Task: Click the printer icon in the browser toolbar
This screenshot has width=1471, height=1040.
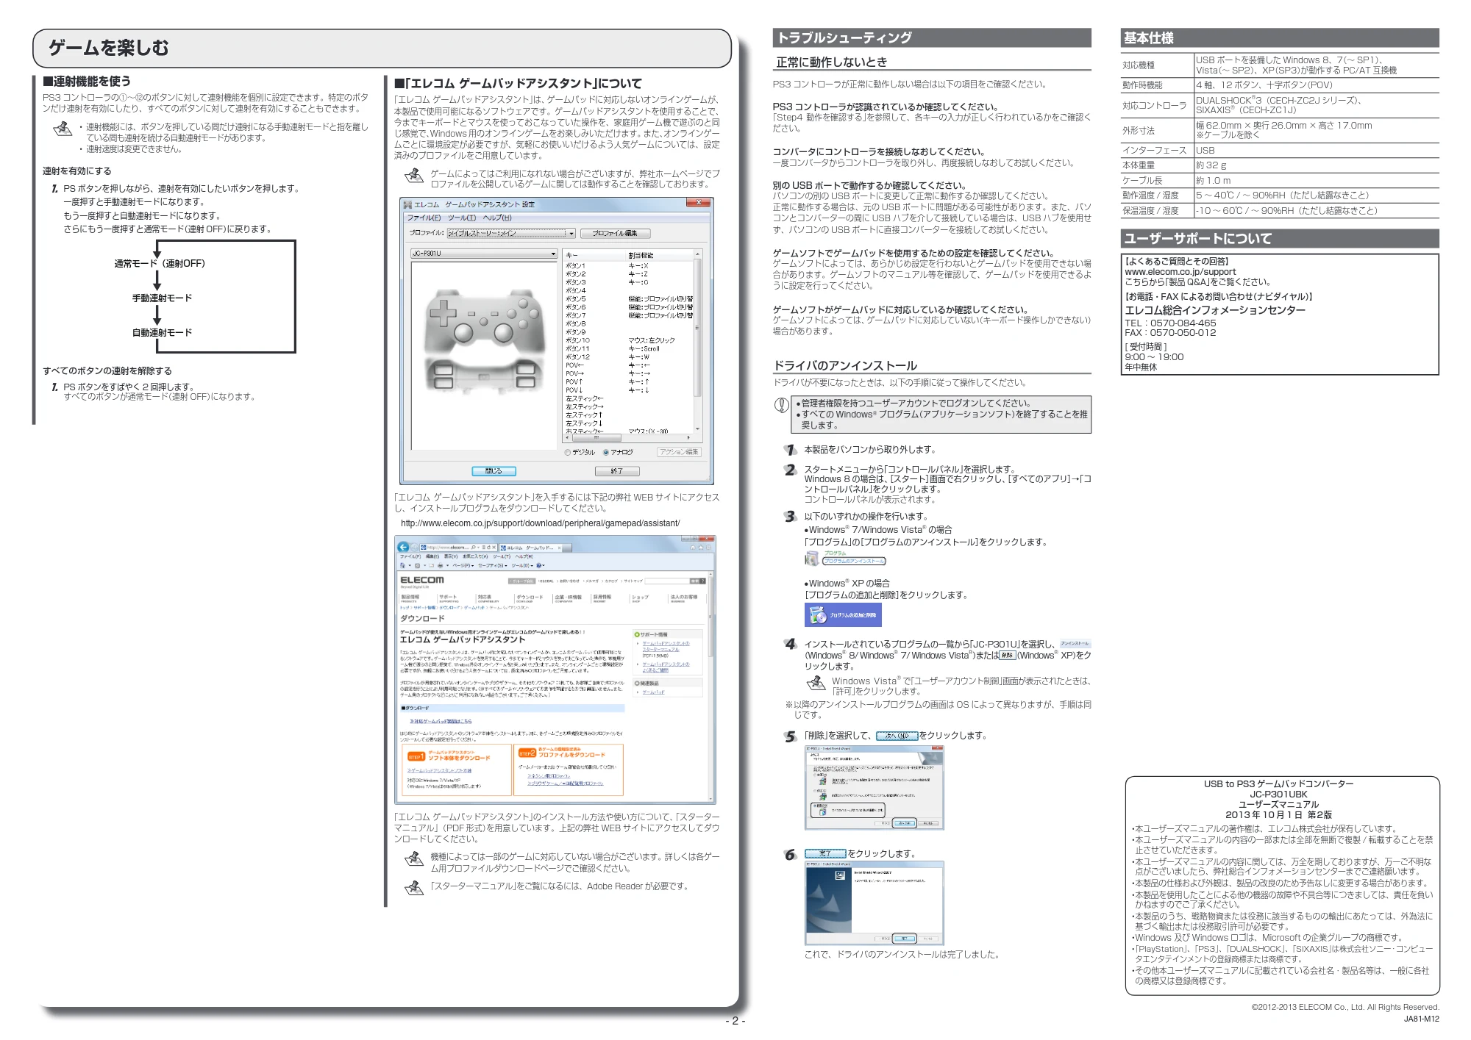Action: click(x=440, y=565)
